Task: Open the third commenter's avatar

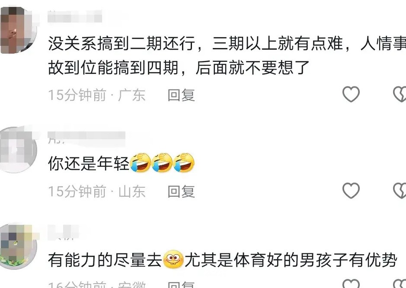Action: 18,246
